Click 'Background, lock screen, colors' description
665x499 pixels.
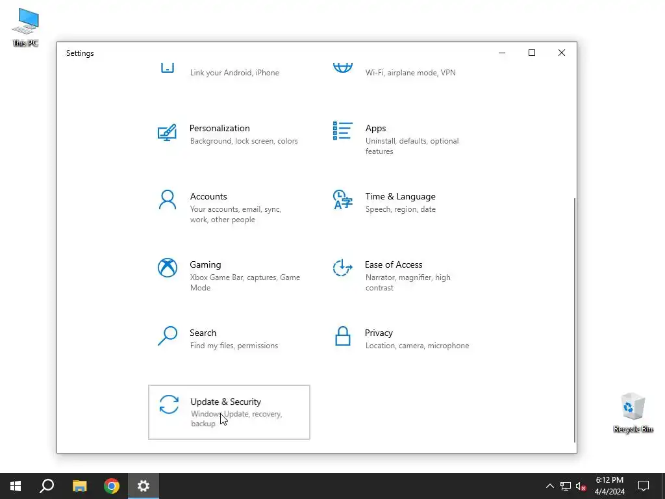click(244, 141)
